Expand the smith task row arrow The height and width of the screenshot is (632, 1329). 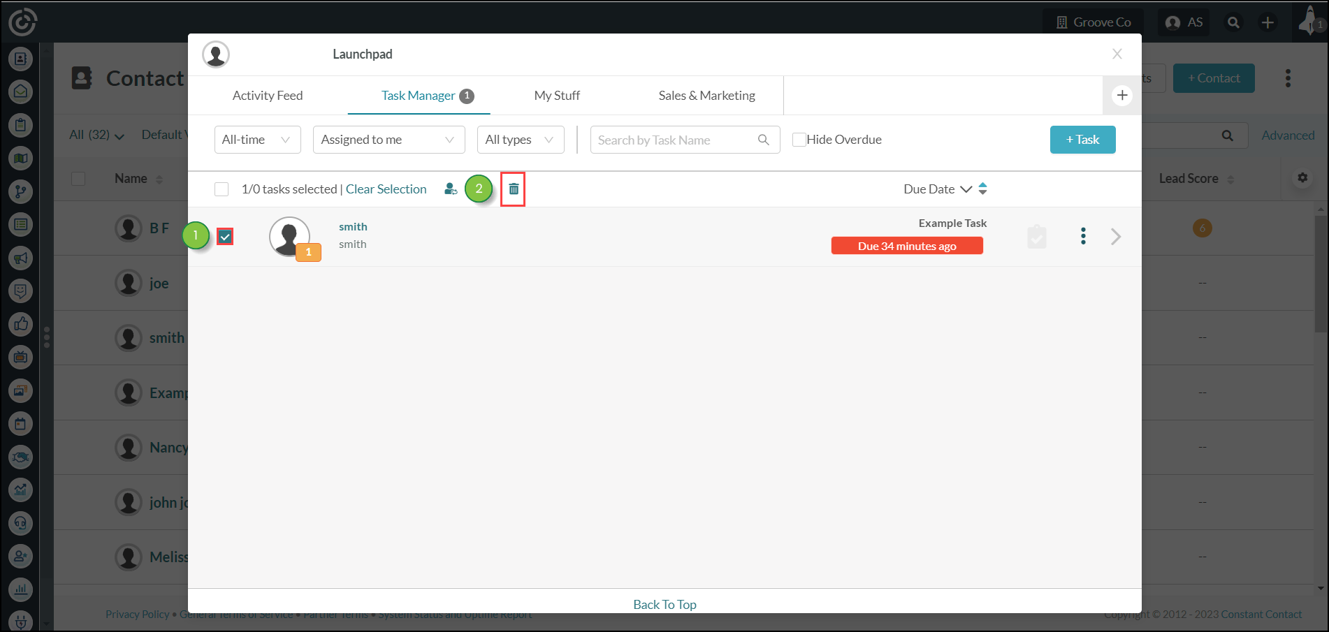tap(1116, 237)
